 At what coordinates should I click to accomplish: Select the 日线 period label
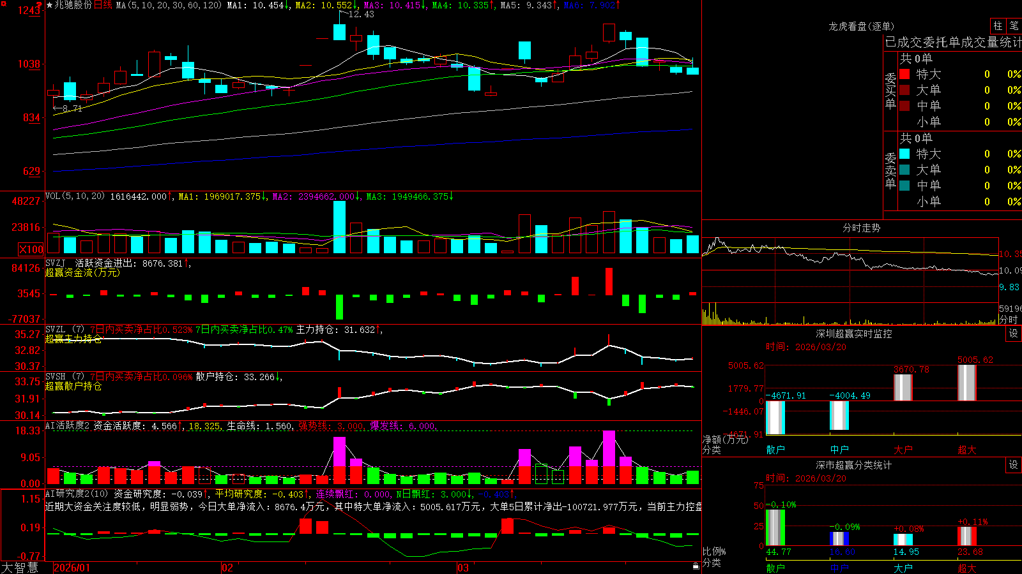point(103,5)
